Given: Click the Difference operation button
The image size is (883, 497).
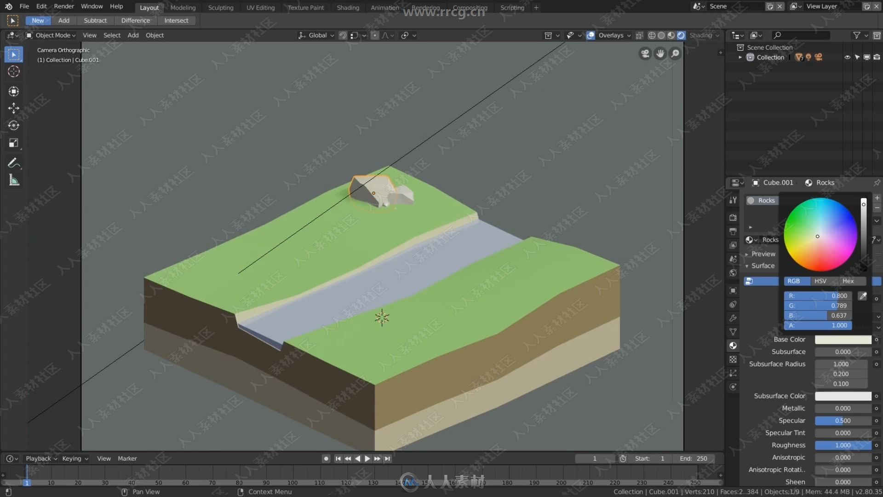Looking at the screenshot, I should [135, 20].
